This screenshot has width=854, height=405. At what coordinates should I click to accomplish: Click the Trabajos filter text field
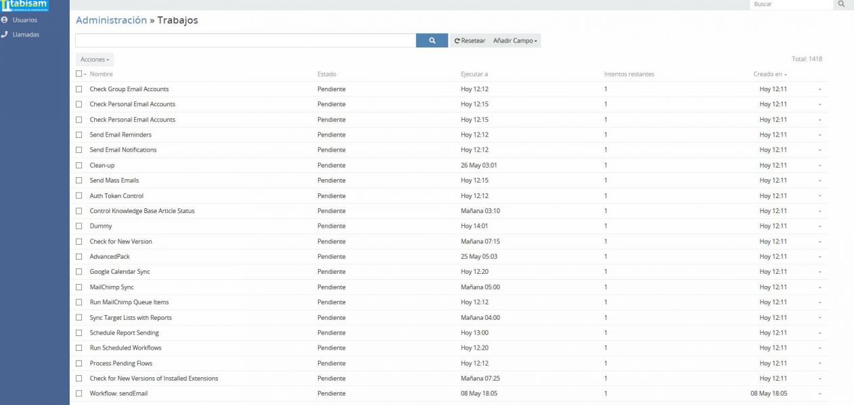pyautogui.click(x=245, y=41)
